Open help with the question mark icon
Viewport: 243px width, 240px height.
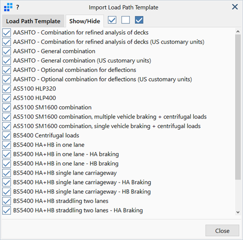[x=17, y=7]
